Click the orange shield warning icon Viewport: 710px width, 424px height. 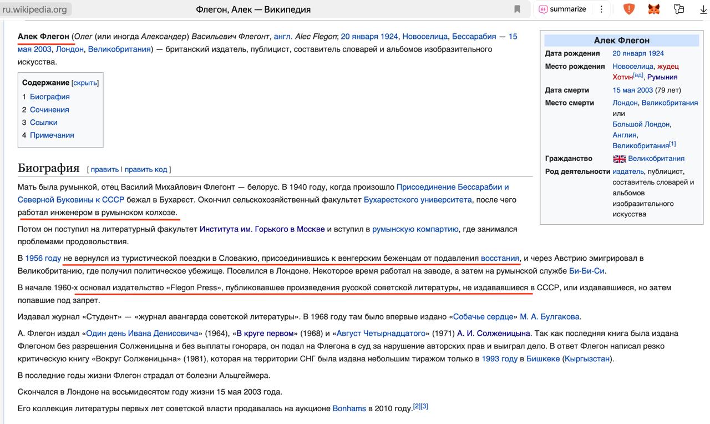click(x=629, y=9)
